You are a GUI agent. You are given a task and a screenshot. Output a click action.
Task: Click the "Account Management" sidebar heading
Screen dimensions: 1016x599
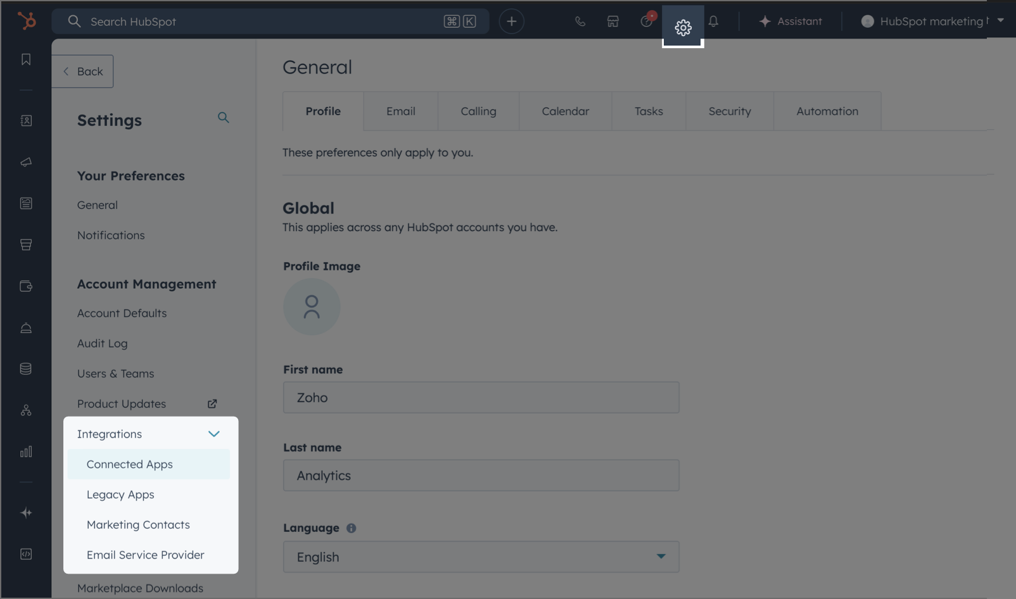(x=147, y=284)
